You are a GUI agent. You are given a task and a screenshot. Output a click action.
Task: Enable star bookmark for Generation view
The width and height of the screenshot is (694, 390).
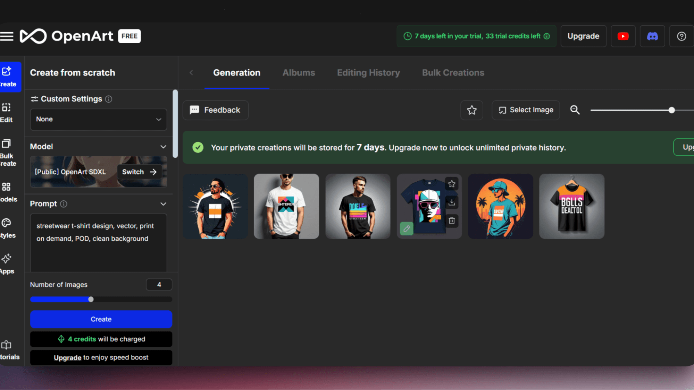pos(472,110)
